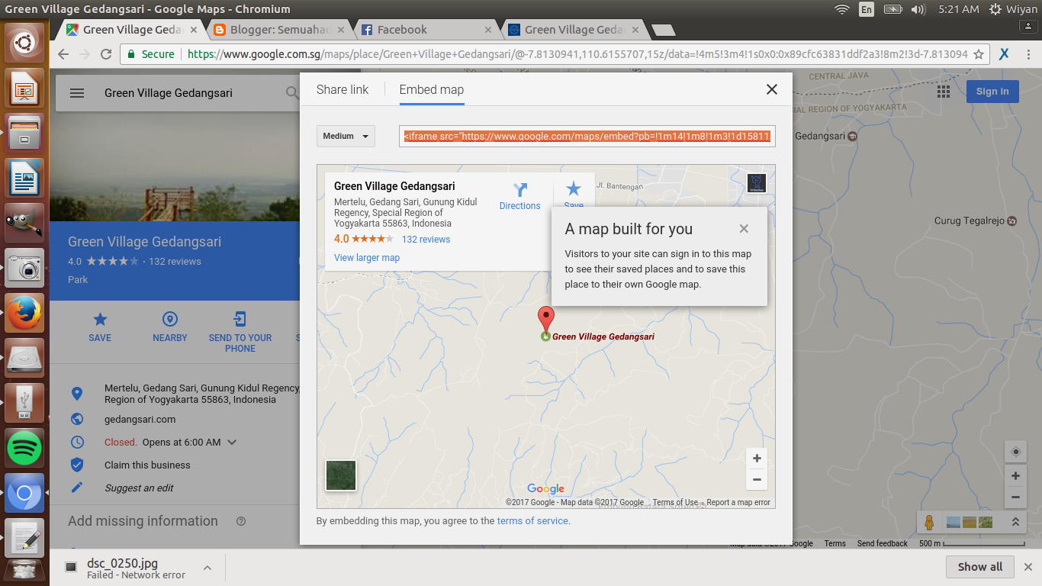Screen dimensions: 1042x586
Task: Bookmark this page with the star icon
Action: coord(979,54)
